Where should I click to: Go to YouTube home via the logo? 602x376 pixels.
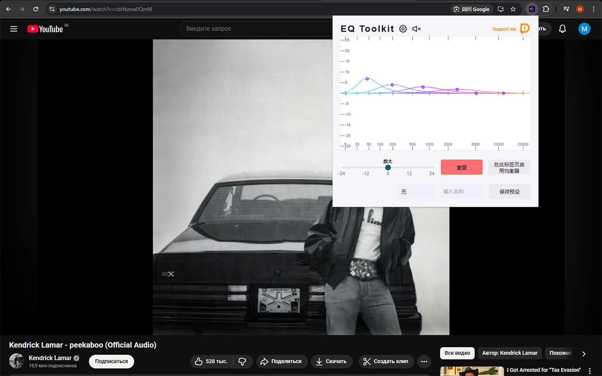click(45, 29)
